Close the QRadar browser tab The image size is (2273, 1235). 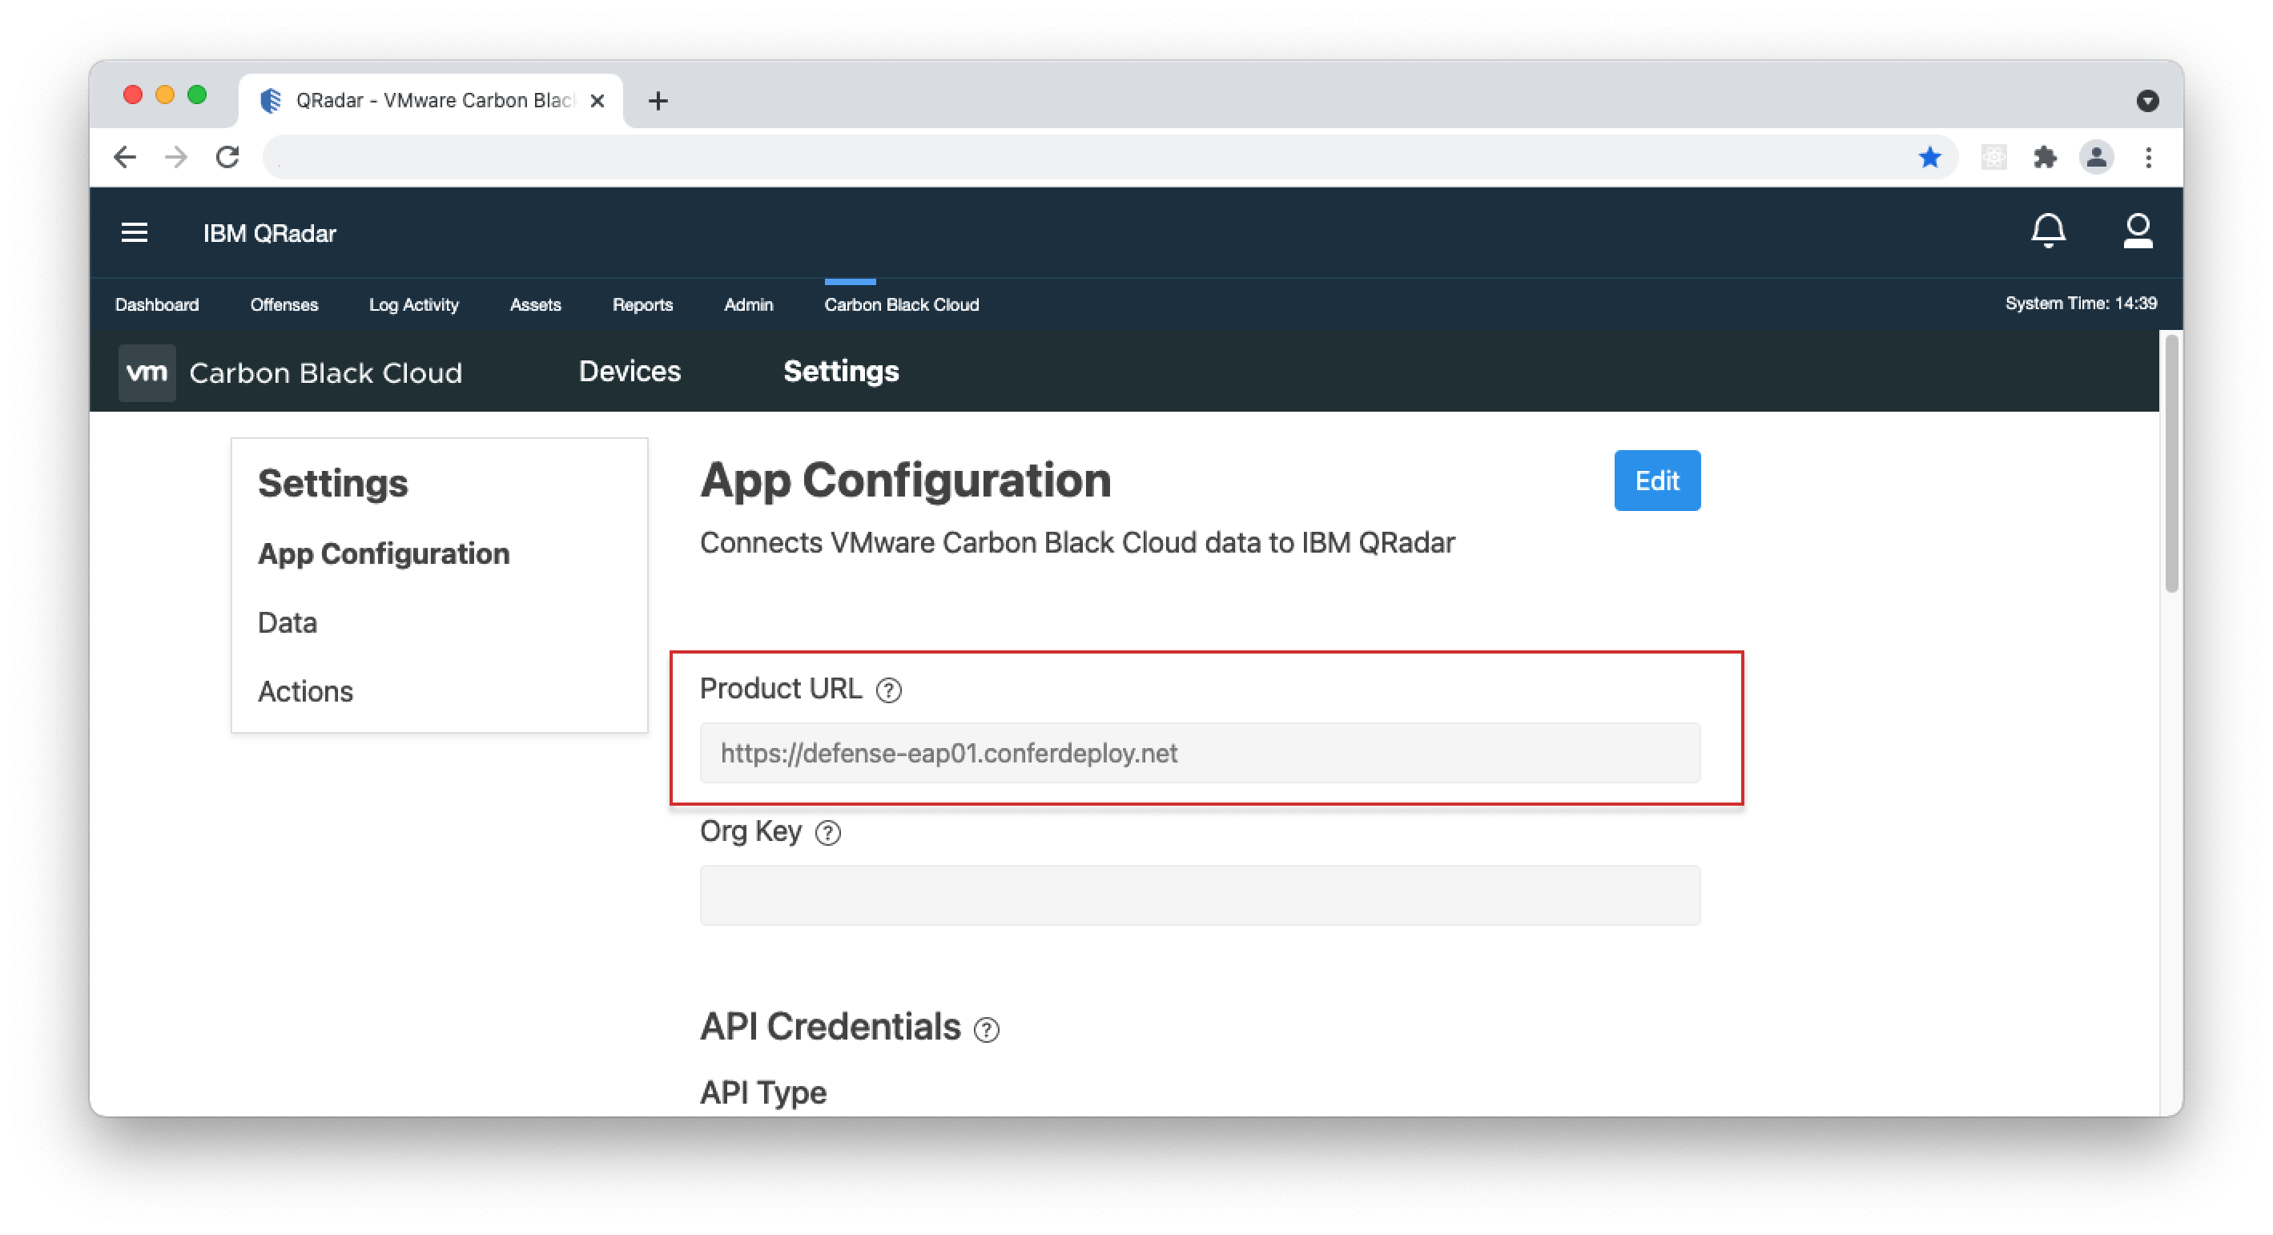597,101
